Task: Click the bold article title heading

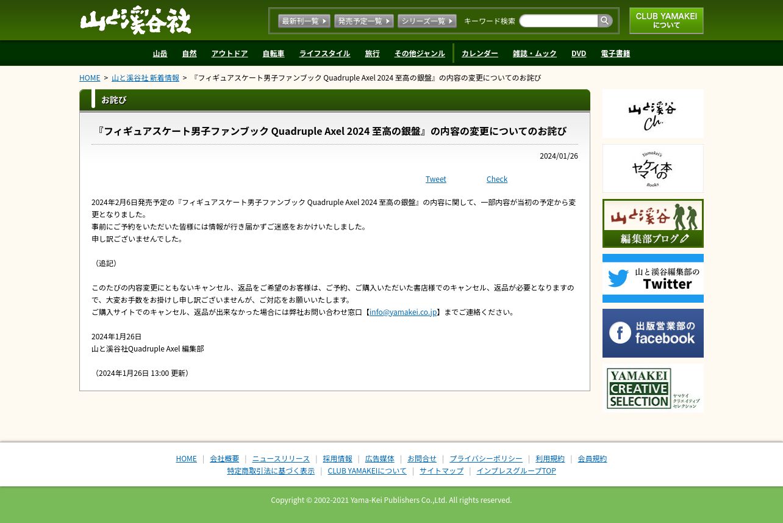Action: [x=332, y=131]
